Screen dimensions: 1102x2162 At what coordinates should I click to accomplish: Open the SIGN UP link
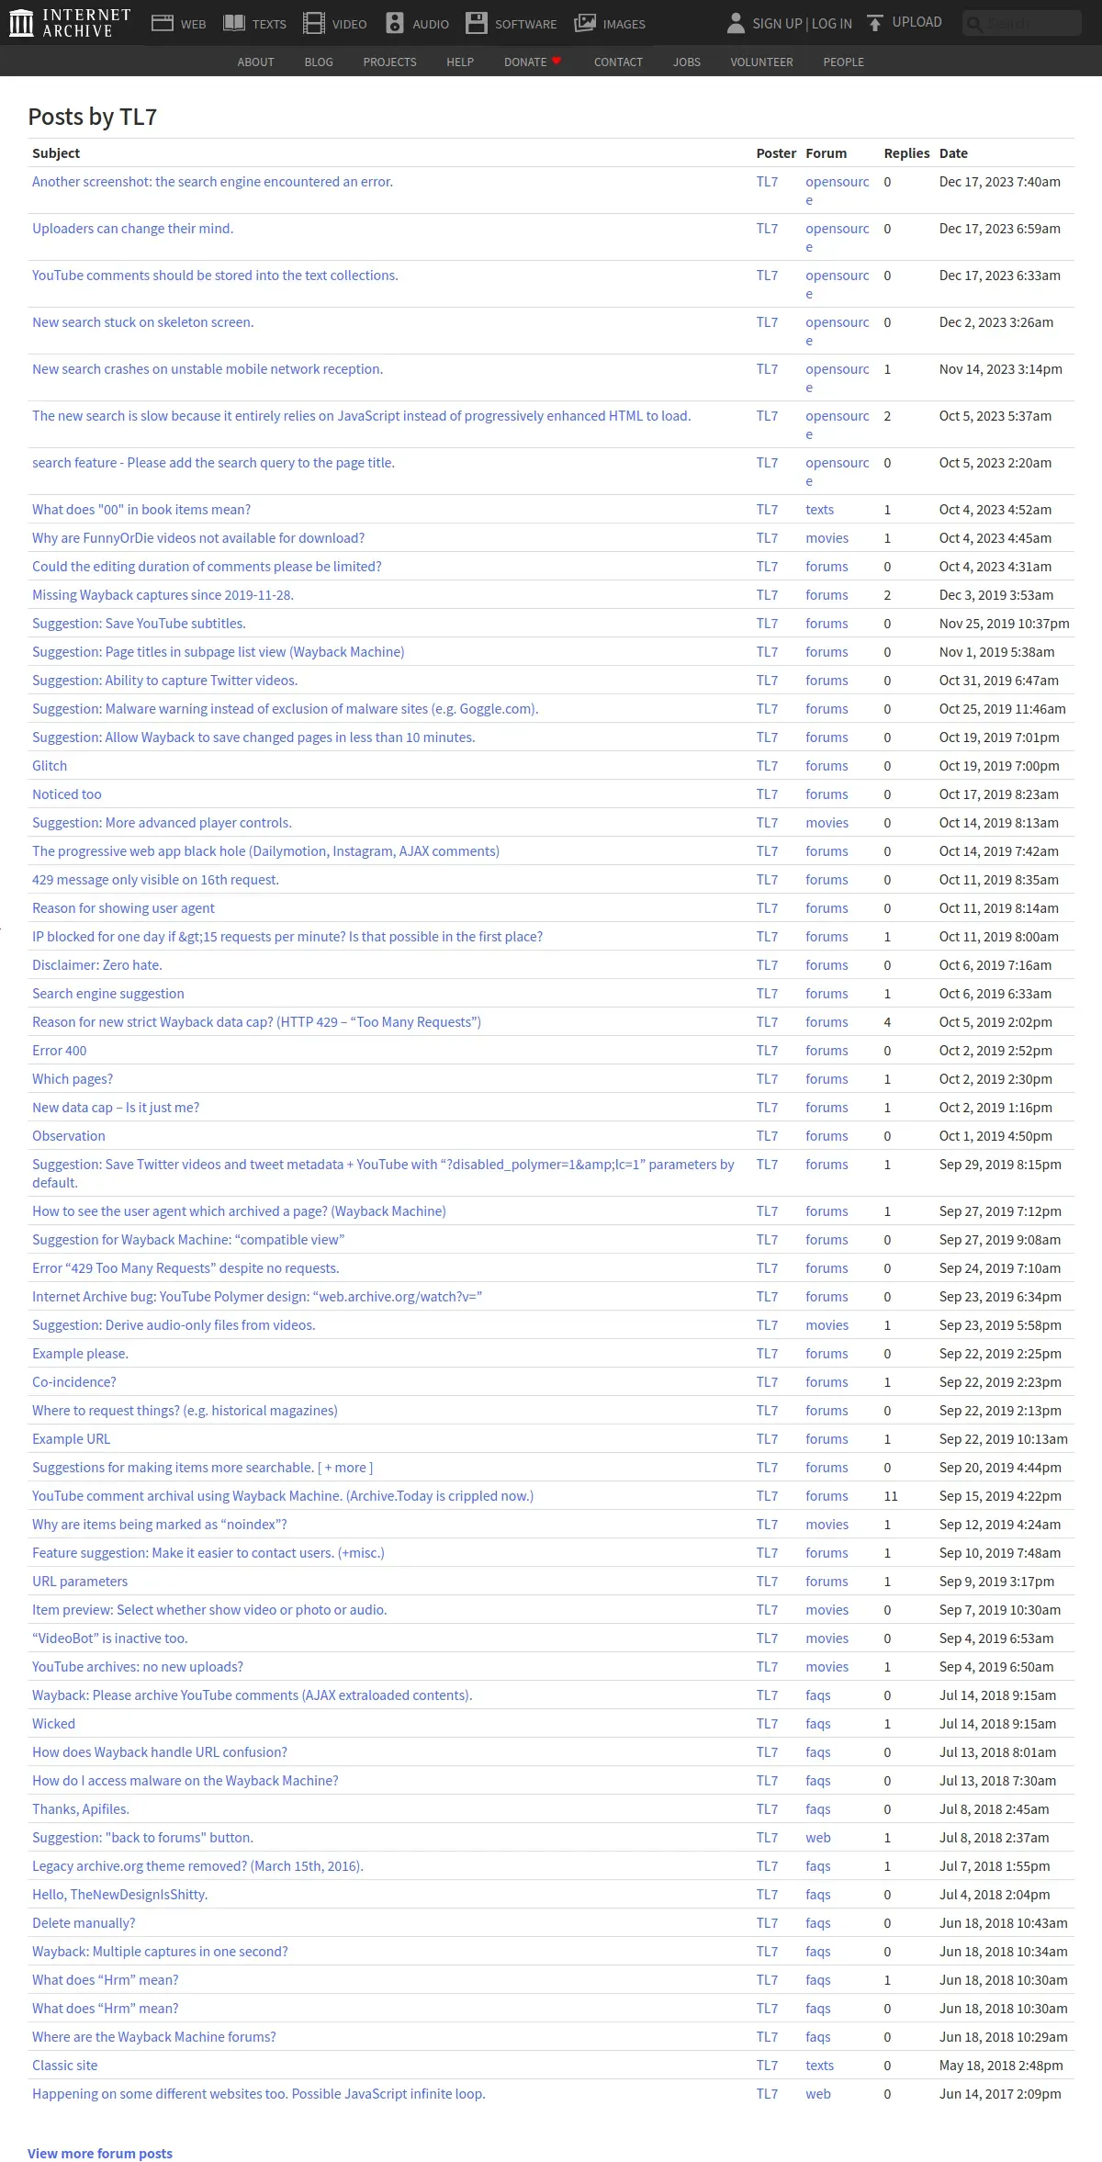click(777, 24)
